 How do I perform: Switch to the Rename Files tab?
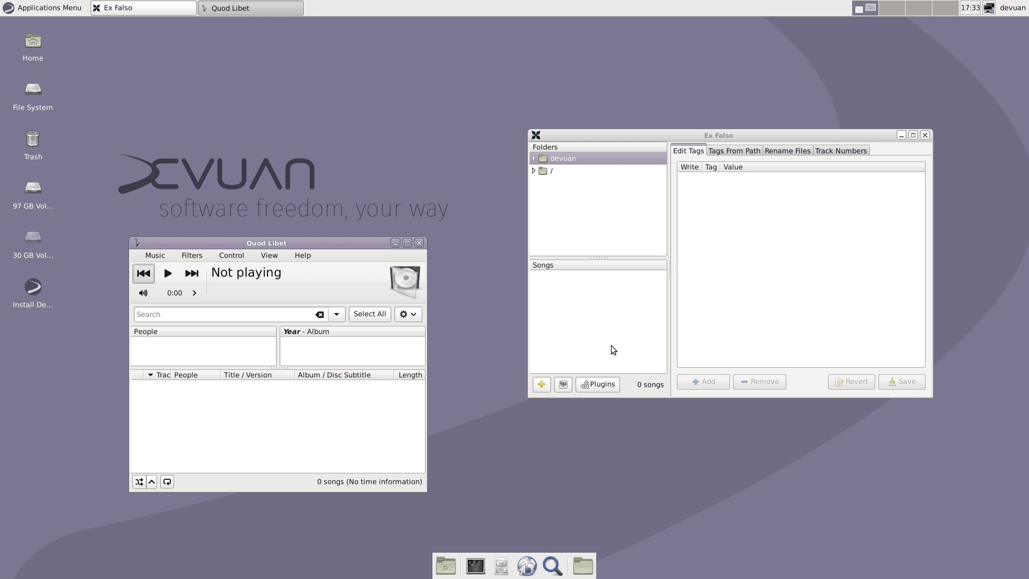[x=787, y=151]
